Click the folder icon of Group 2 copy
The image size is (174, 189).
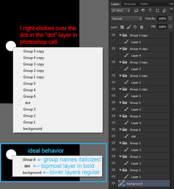[x=125, y=76]
